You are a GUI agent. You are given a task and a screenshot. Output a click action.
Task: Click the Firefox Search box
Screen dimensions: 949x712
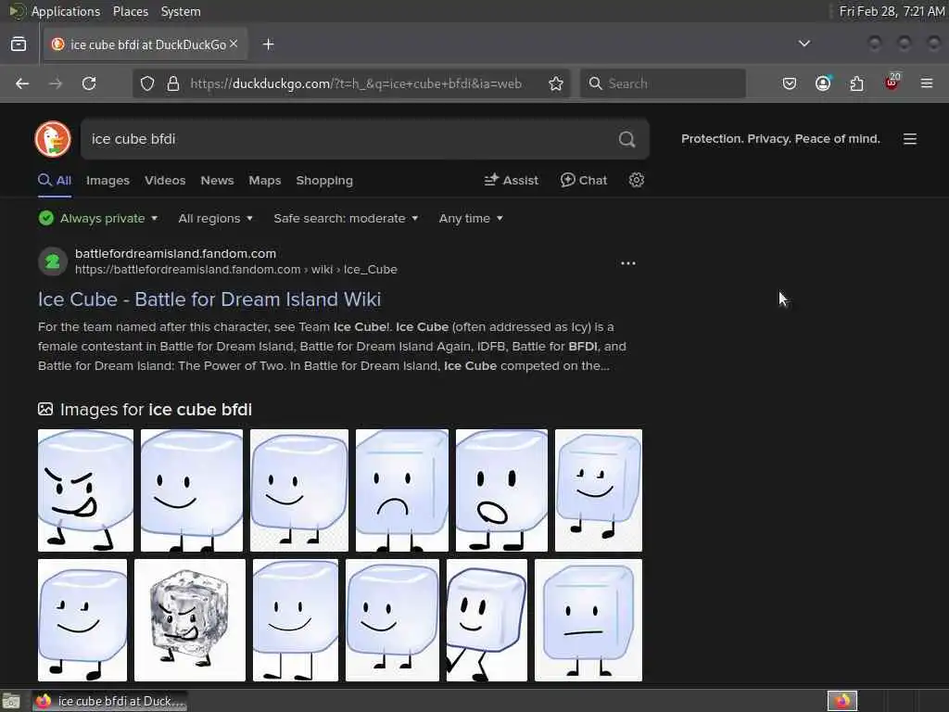pyautogui.click(x=663, y=83)
